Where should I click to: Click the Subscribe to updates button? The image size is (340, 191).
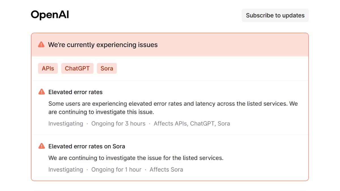(x=275, y=15)
